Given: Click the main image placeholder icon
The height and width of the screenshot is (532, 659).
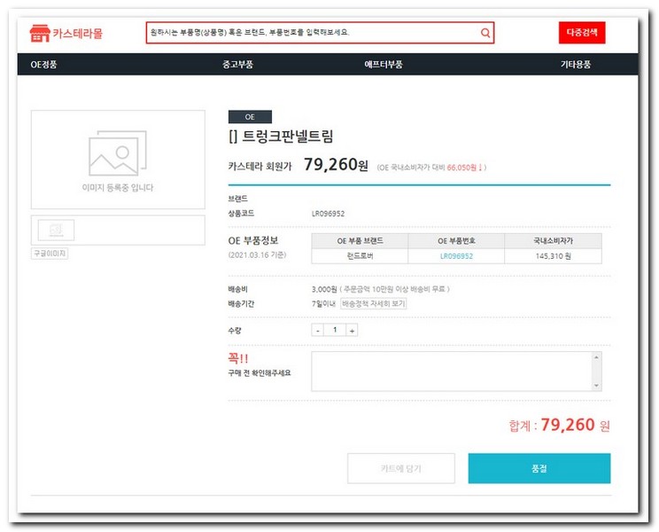Looking at the screenshot, I should [117, 153].
